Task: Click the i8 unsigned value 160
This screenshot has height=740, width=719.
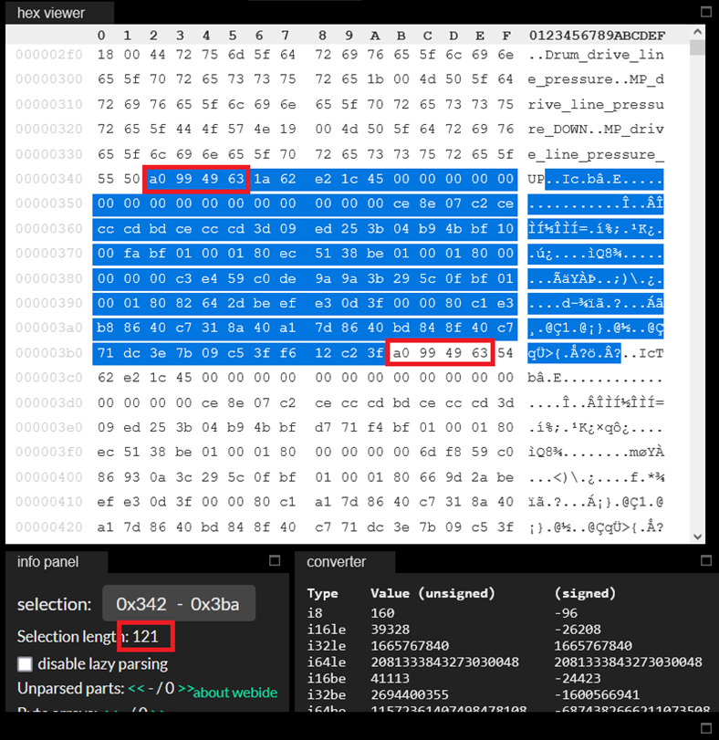Action: 382,613
